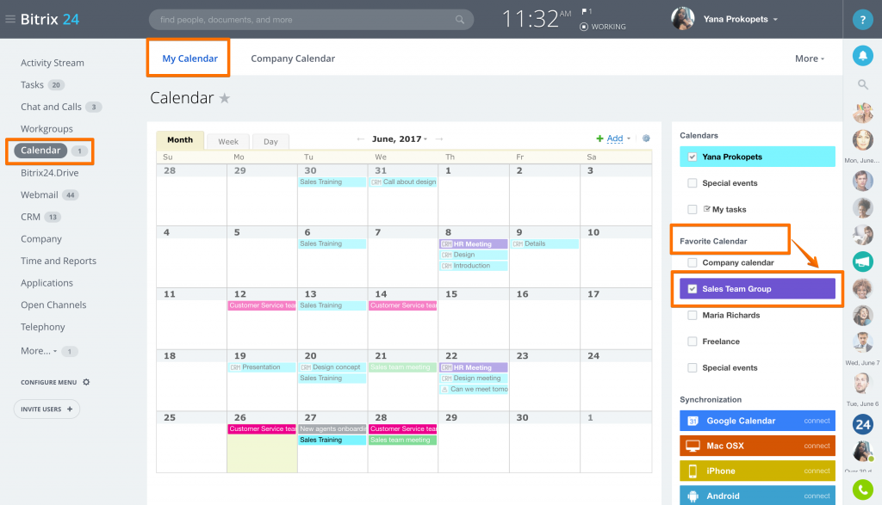Click the plus icon in Invite Users
Screen dimensions: 882x505
pyautogui.click(x=70, y=409)
